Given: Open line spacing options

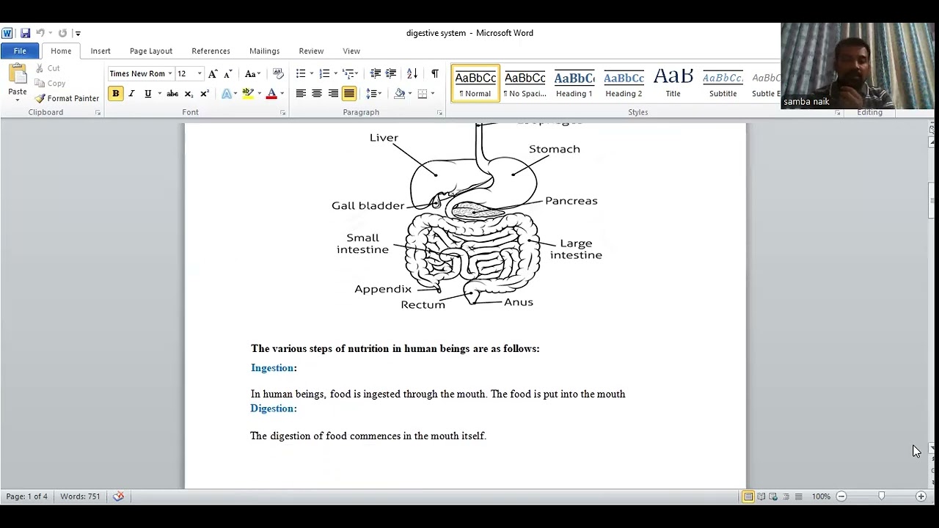Looking at the screenshot, I should 374,93.
